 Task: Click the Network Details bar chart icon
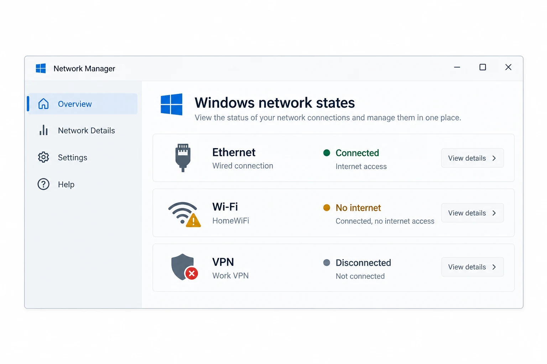(43, 130)
